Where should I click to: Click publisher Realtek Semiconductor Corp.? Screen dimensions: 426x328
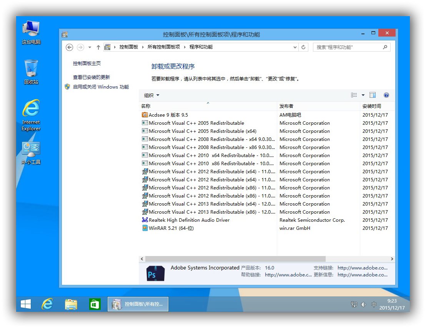pos(312,220)
